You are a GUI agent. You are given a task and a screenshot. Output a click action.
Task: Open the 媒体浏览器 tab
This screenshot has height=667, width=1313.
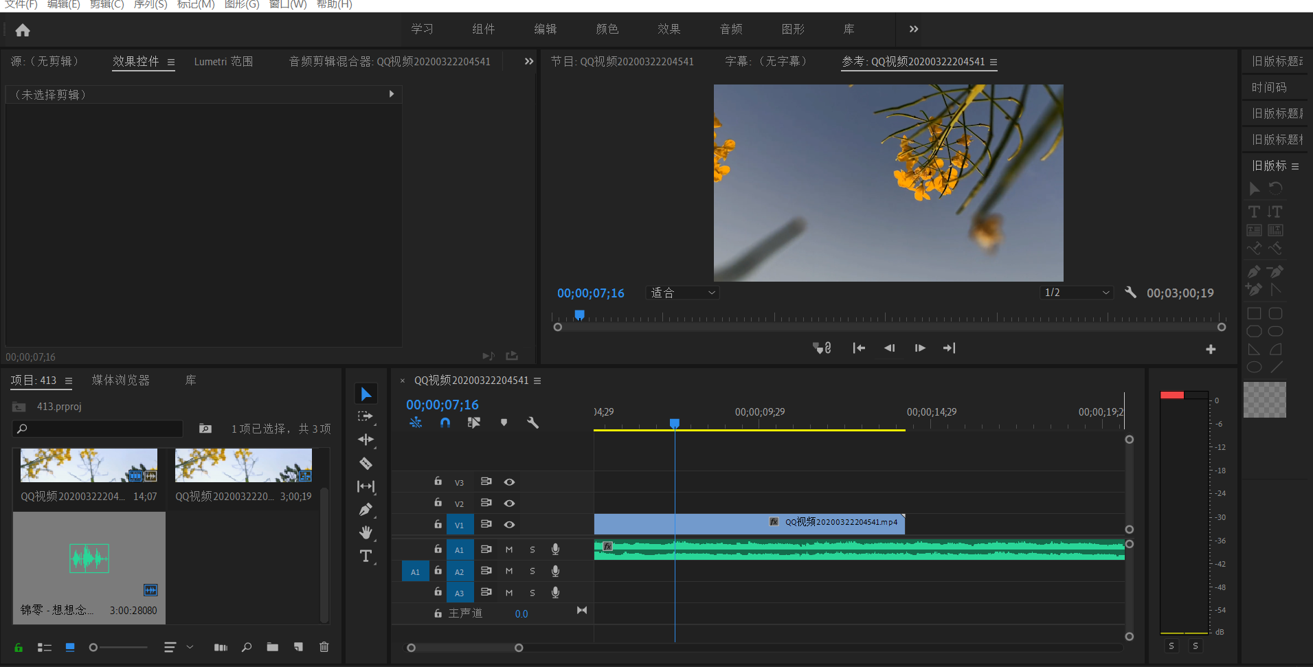pyautogui.click(x=121, y=381)
